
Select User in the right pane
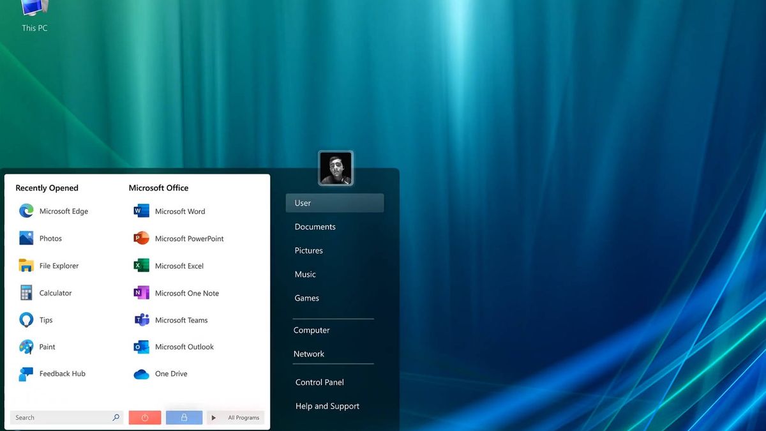point(335,203)
